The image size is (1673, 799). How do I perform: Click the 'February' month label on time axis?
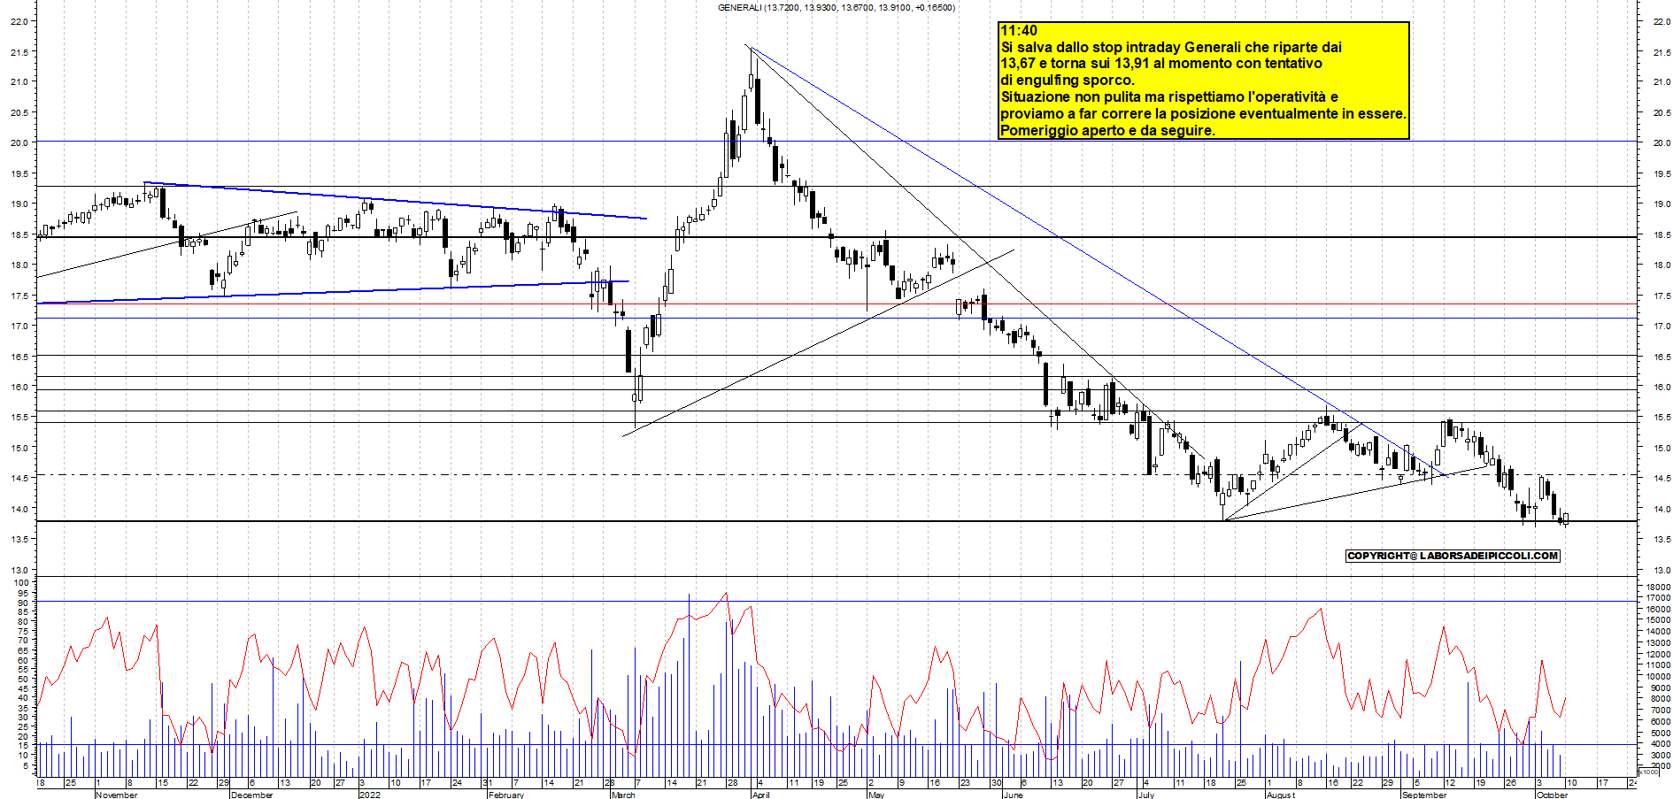pos(506,795)
